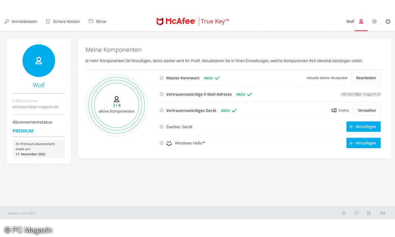This screenshot has width=395, height=237.
Task: Click Hinzufügen for Zweites Gerät
Action: [363, 127]
